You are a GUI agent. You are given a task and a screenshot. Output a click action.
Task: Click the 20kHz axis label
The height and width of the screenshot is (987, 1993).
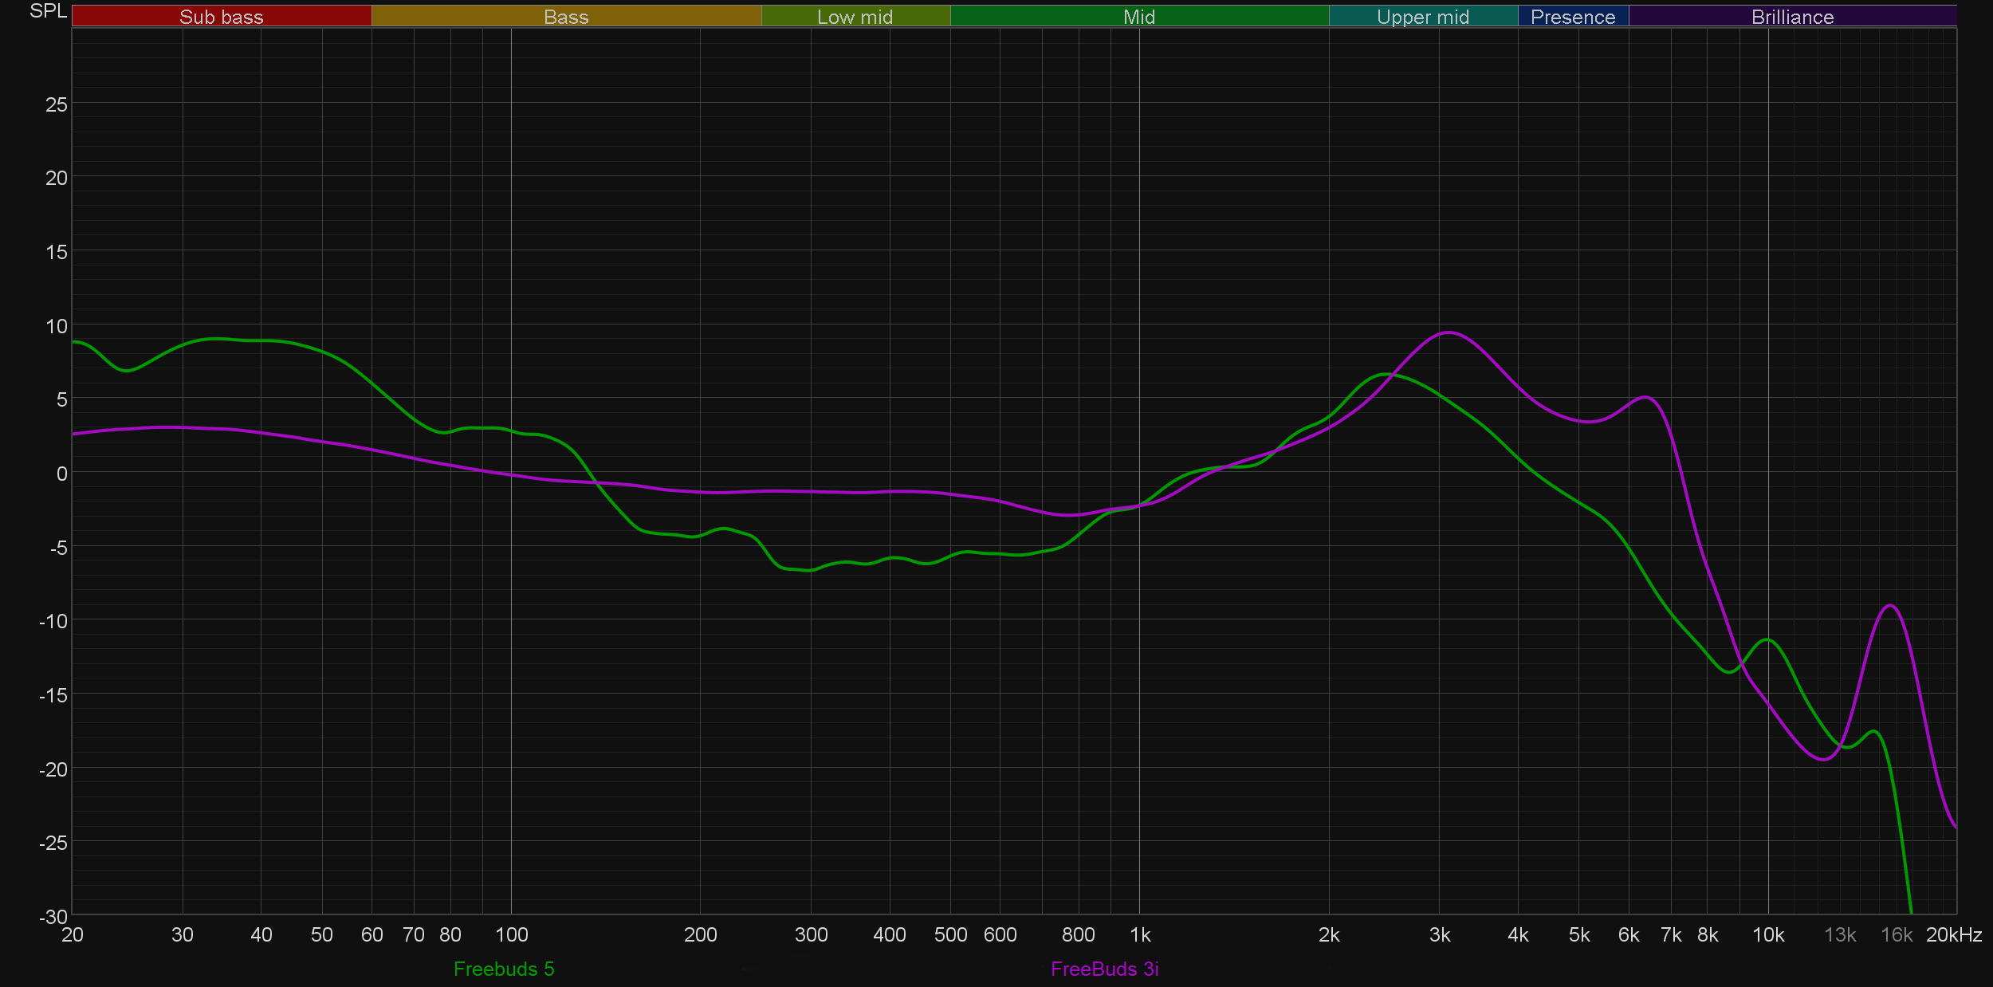click(1953, 934)
